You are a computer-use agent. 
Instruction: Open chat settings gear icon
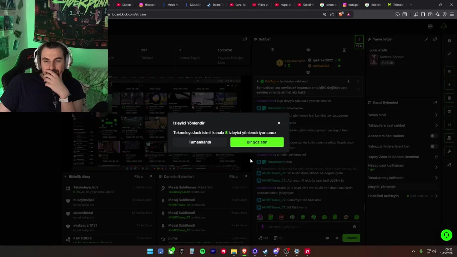336,238
